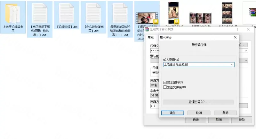256x139 pixels.
Task: Select the 最新地址及APP请发邮箱自动获取 text file icon
Action: coord(120,13)
